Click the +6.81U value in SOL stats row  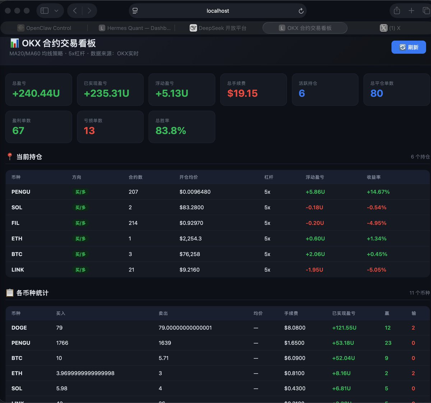[x=341, y=388]
